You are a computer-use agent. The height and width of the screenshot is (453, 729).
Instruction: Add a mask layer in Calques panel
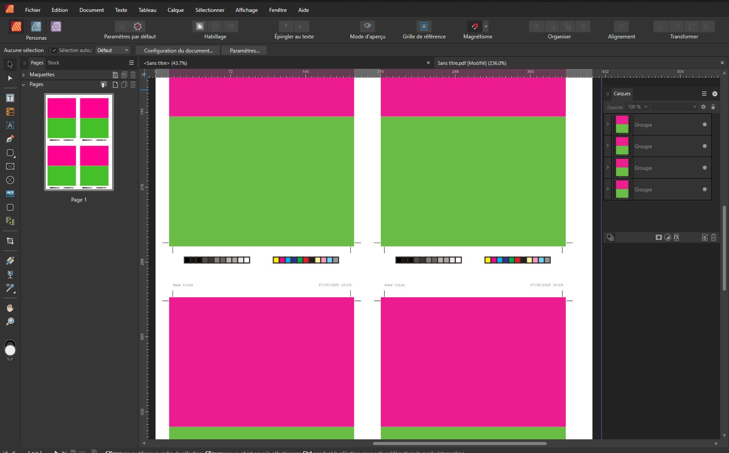pyautogui.click(x=659, y=237)
